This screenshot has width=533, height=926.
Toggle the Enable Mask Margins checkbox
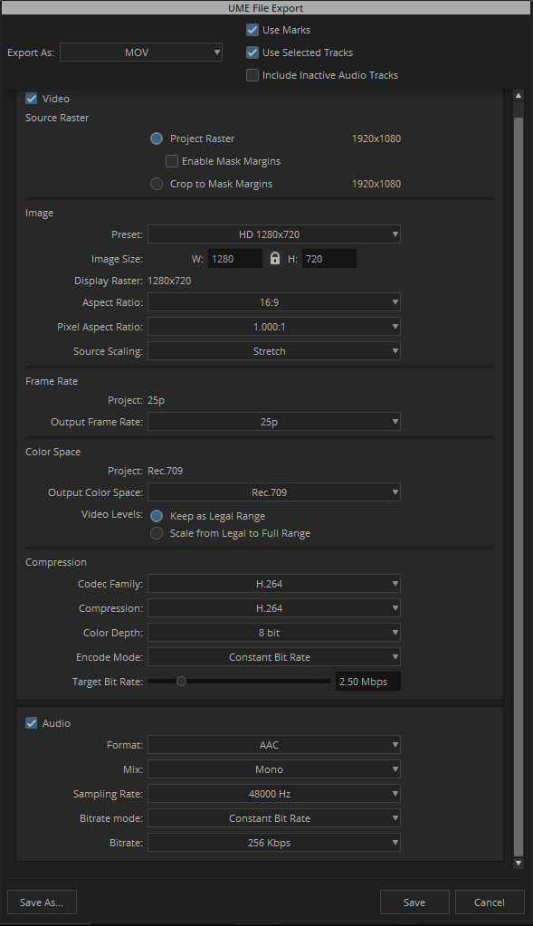click(x=172, y=161)
